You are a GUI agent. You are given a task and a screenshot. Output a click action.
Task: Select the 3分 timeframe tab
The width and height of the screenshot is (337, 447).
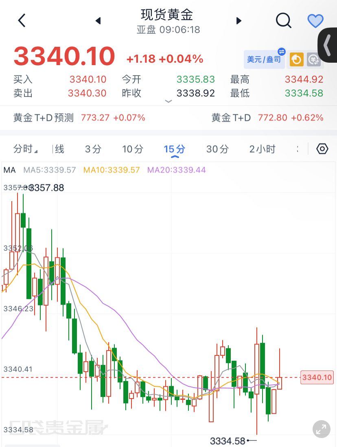(93, 149)
